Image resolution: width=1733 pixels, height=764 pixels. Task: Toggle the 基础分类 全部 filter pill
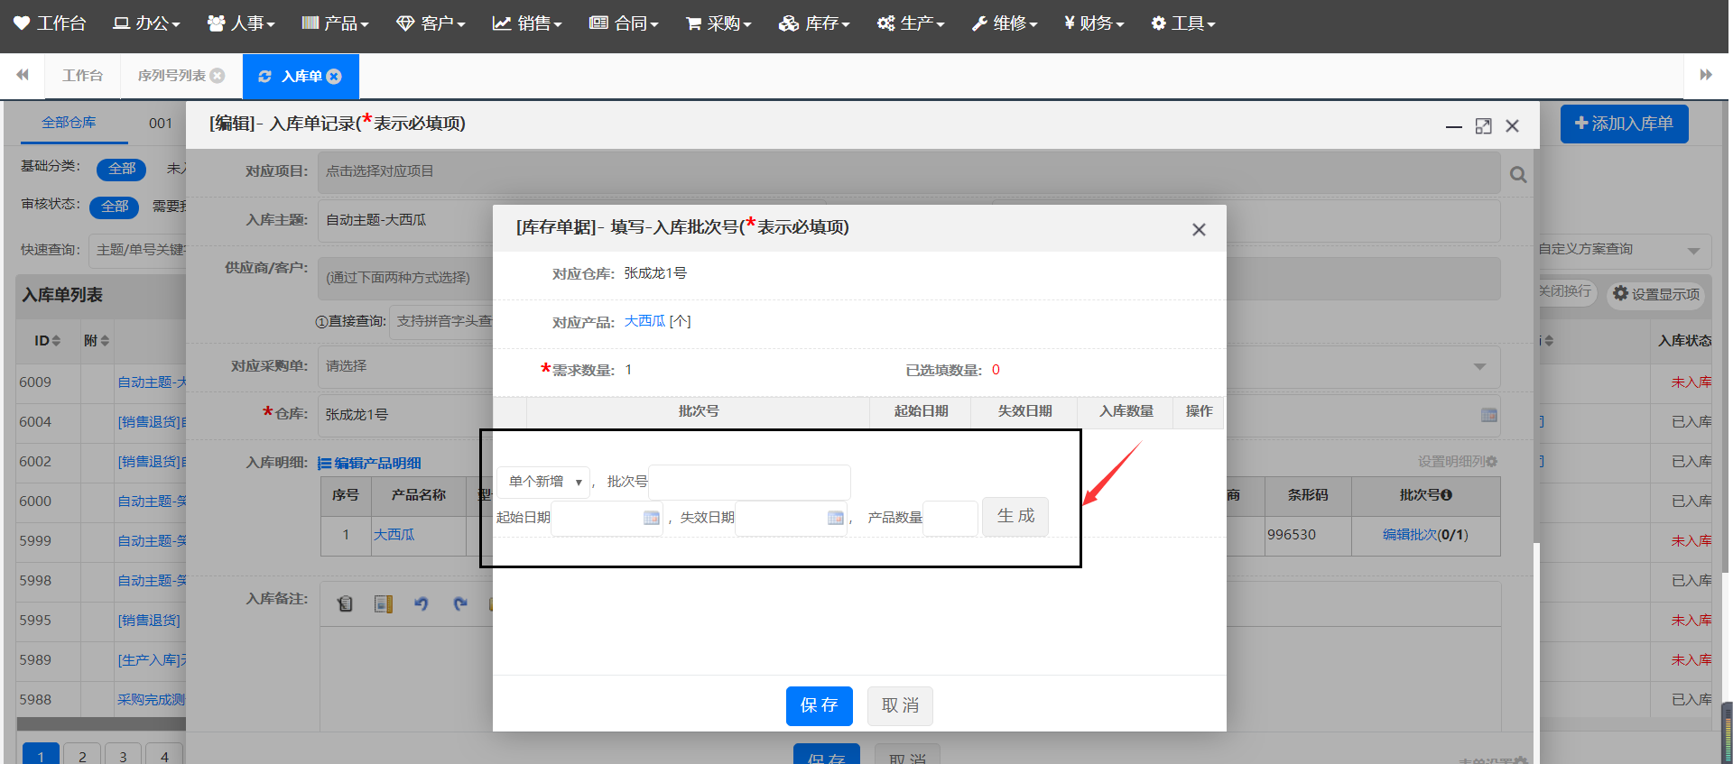tap(122, 169)
